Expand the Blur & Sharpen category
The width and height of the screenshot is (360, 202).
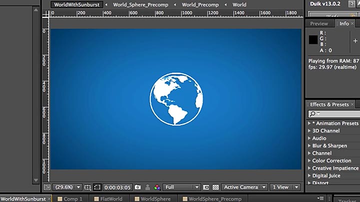click(x=309, y=146)
